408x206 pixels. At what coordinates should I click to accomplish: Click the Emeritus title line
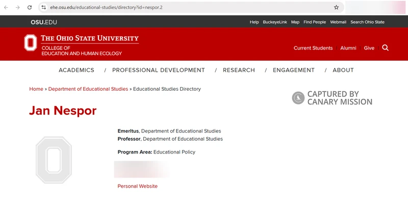click(169, 131)
